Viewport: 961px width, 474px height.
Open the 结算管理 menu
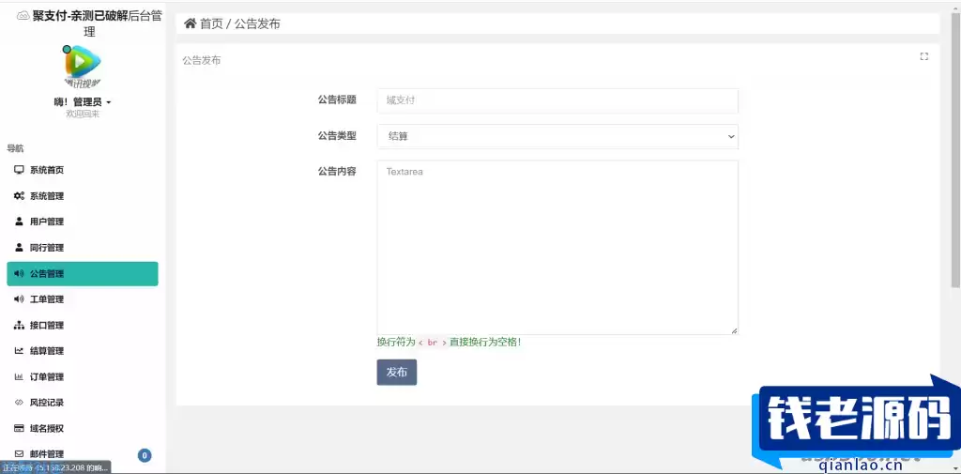coord(83,351)
